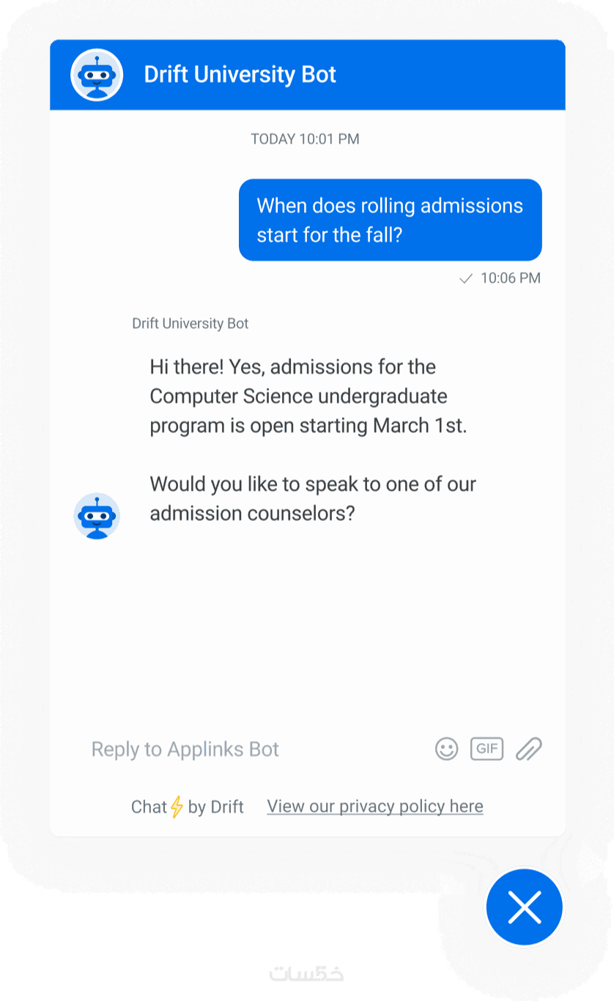Attach a file with paperclip icon
This screenshot has width=614, height=1001.
(x=528, y=749)
